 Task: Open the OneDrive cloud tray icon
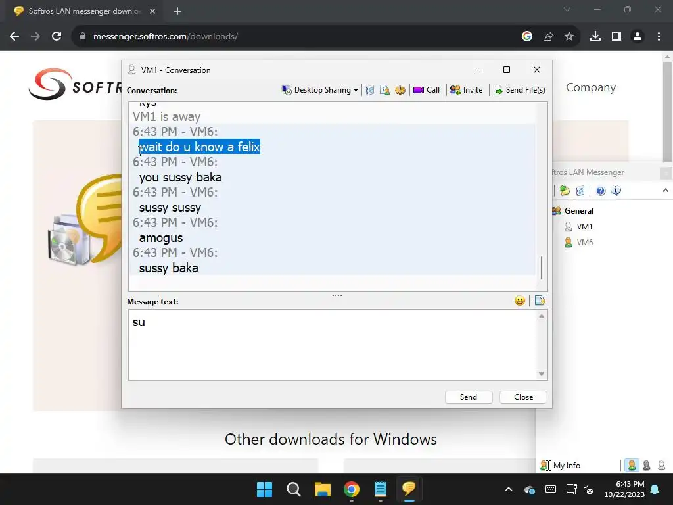530,489
